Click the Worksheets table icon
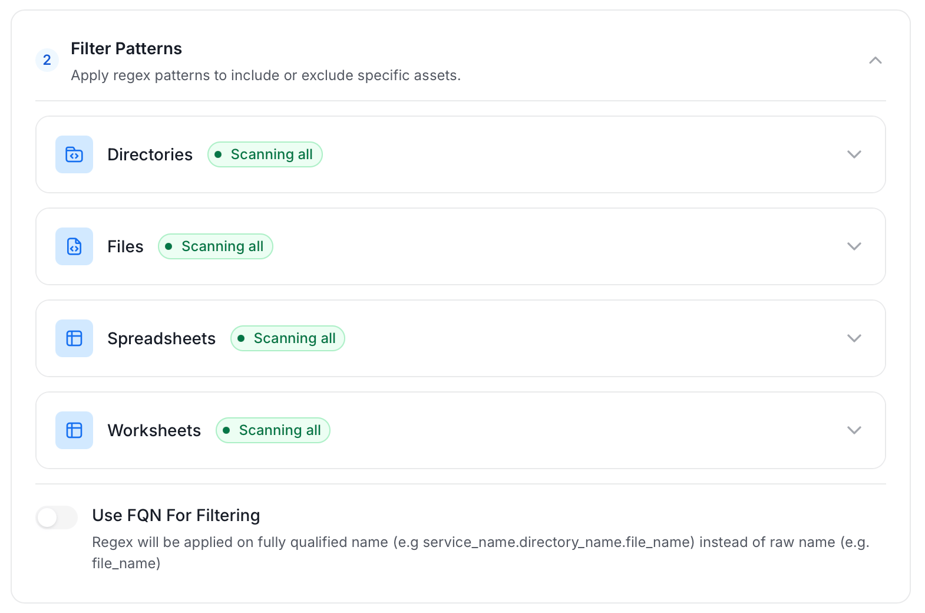The width and height of the screenshot is (925, 613). point(74,430)
